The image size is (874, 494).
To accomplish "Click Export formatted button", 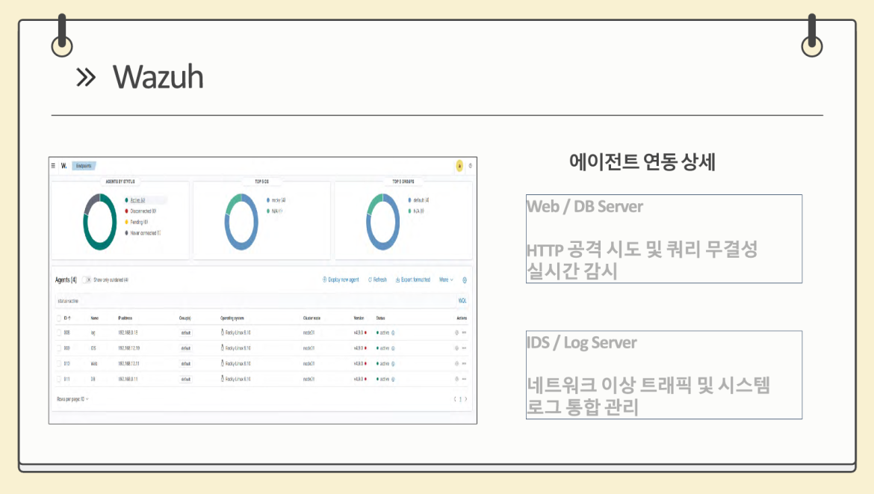I will [413, 280].
